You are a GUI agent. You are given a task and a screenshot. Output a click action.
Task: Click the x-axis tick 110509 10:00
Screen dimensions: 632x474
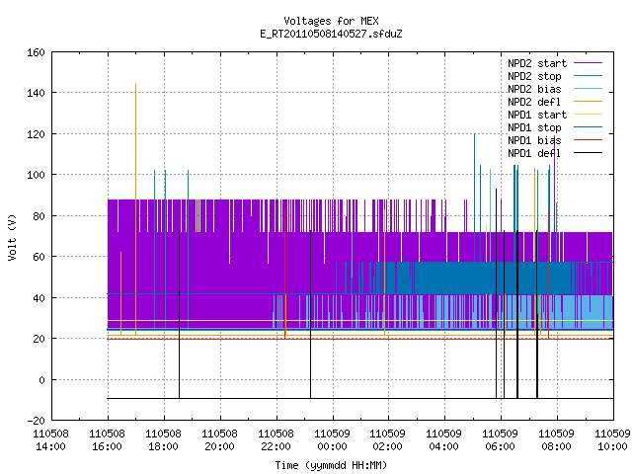612,440
